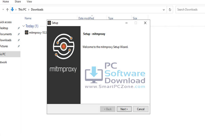205x136 pixels.
Task: Click the pin icon next to Documents
Action: click(19, 34)
